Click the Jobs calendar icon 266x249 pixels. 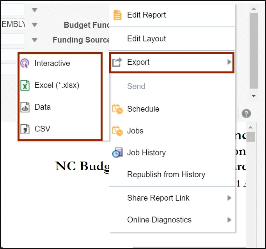(117, 131)
